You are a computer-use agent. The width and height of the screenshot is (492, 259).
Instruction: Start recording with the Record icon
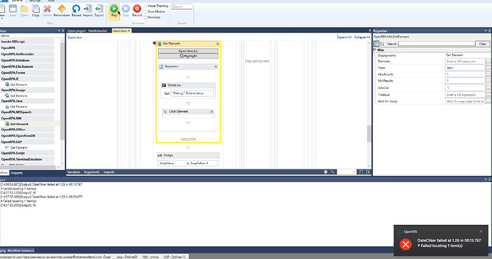(137, 9)
